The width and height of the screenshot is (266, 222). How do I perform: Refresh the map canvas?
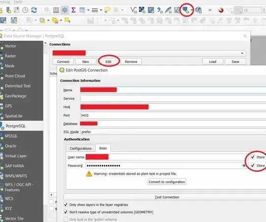pos(34,10)
